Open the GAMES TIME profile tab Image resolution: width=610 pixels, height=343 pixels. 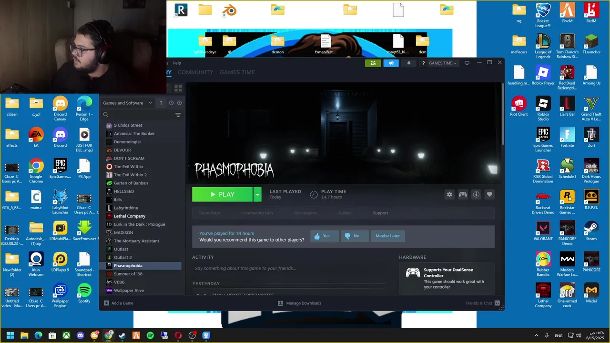[237, 72]
